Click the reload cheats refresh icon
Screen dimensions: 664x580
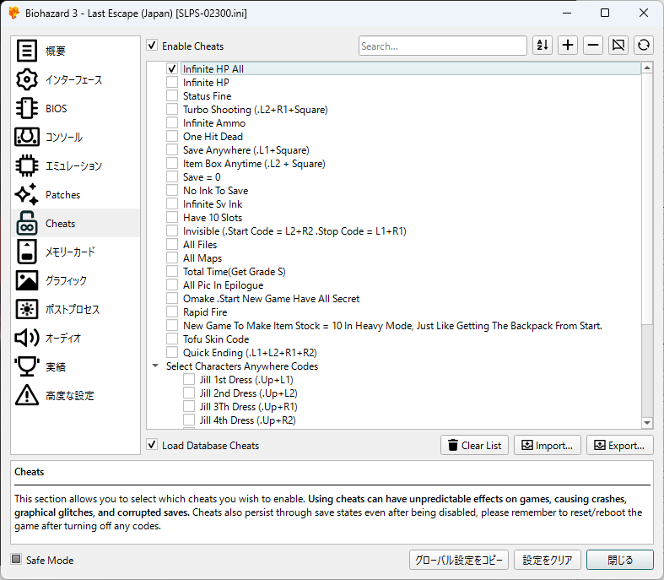(x=644, y=46)
